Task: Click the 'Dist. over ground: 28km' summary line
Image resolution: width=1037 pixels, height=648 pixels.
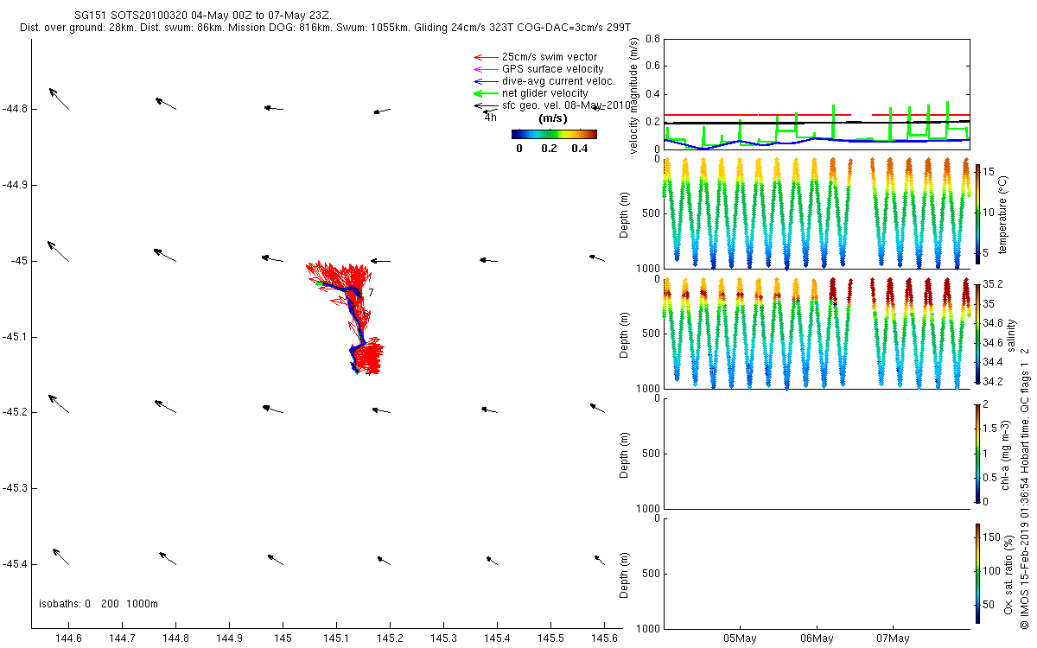Action: click(x=325, y=29)
